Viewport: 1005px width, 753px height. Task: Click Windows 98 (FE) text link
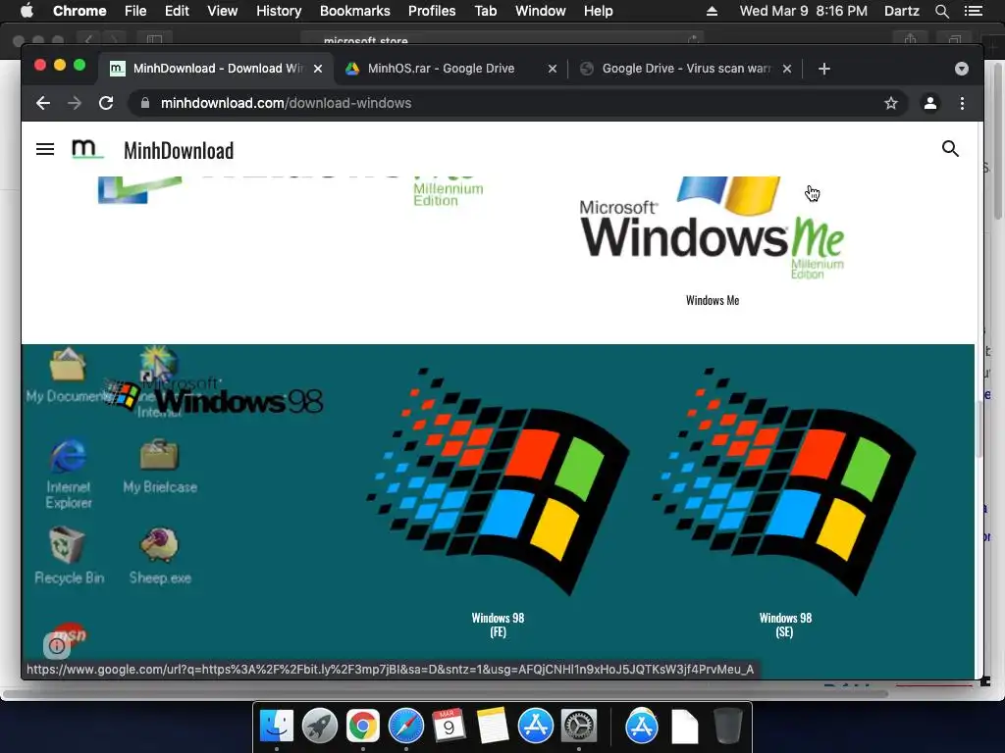498,625
